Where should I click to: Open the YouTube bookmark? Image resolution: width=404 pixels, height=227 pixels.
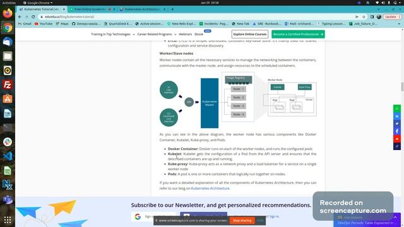click(x=44, y=24)
